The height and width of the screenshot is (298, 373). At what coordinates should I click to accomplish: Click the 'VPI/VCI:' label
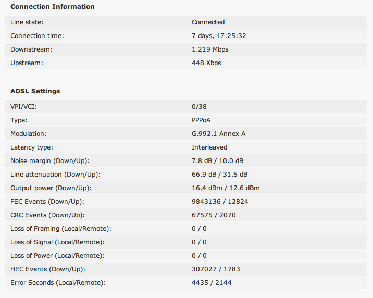(23, 107)
